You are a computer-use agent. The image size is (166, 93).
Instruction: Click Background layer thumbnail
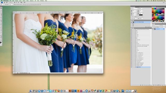point(155,29)
